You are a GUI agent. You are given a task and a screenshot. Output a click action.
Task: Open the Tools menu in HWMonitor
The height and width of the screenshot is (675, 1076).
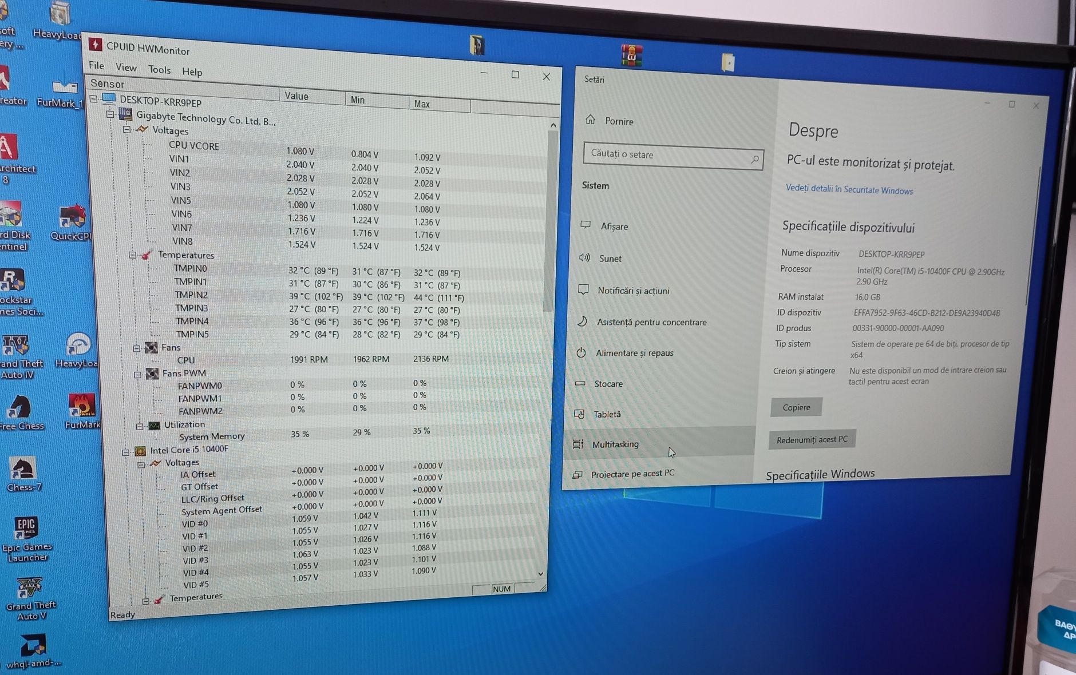pyautogui.click(x=159, y=70)
